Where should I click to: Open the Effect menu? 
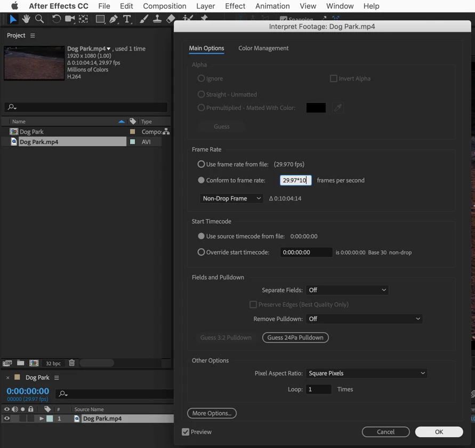pyautogui.click(x=235, y=6)
